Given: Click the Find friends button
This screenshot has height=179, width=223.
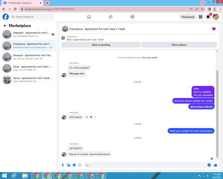Looking at the screenshot, I should (188, 17).
